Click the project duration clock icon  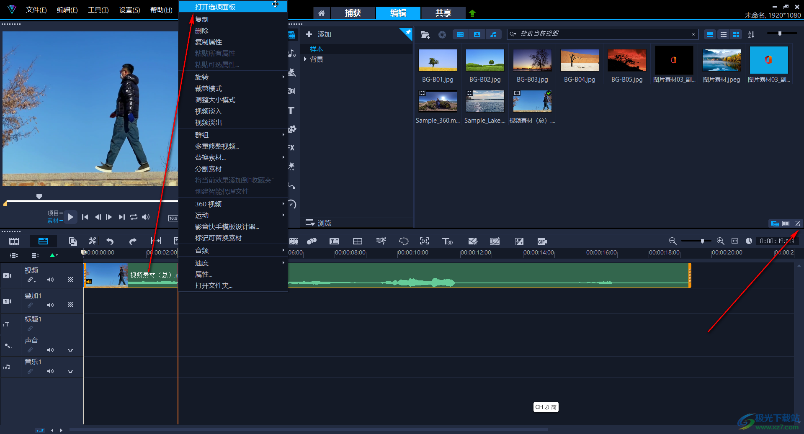(x=749, y=241)
